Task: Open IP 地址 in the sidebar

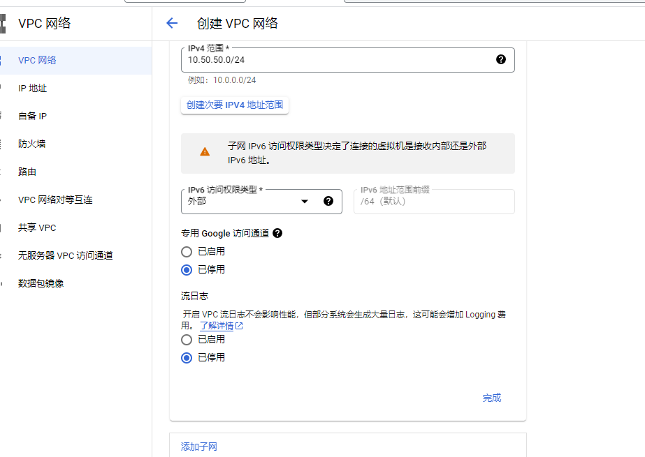Action: point(33,88)
